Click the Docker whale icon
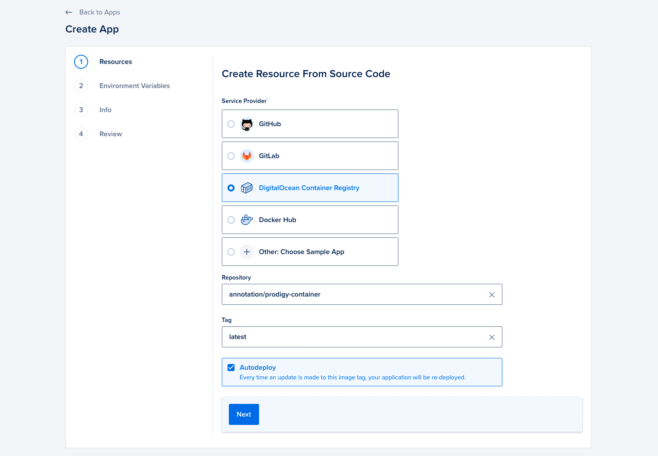This screenshot has width=658, height=456. (x=247, y=220)
